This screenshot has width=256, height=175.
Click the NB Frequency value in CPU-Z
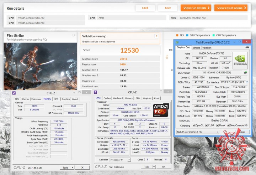pyautogui.click(x=74, y=113)
